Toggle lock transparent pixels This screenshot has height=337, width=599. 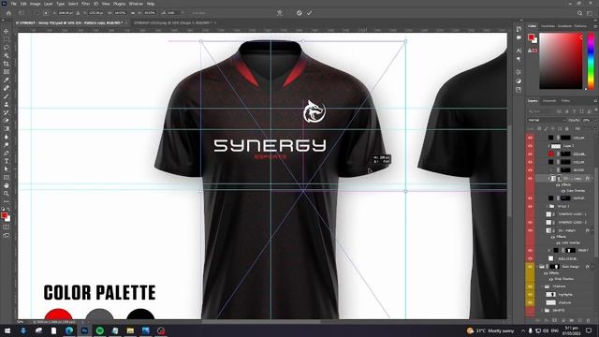(539, 129)
